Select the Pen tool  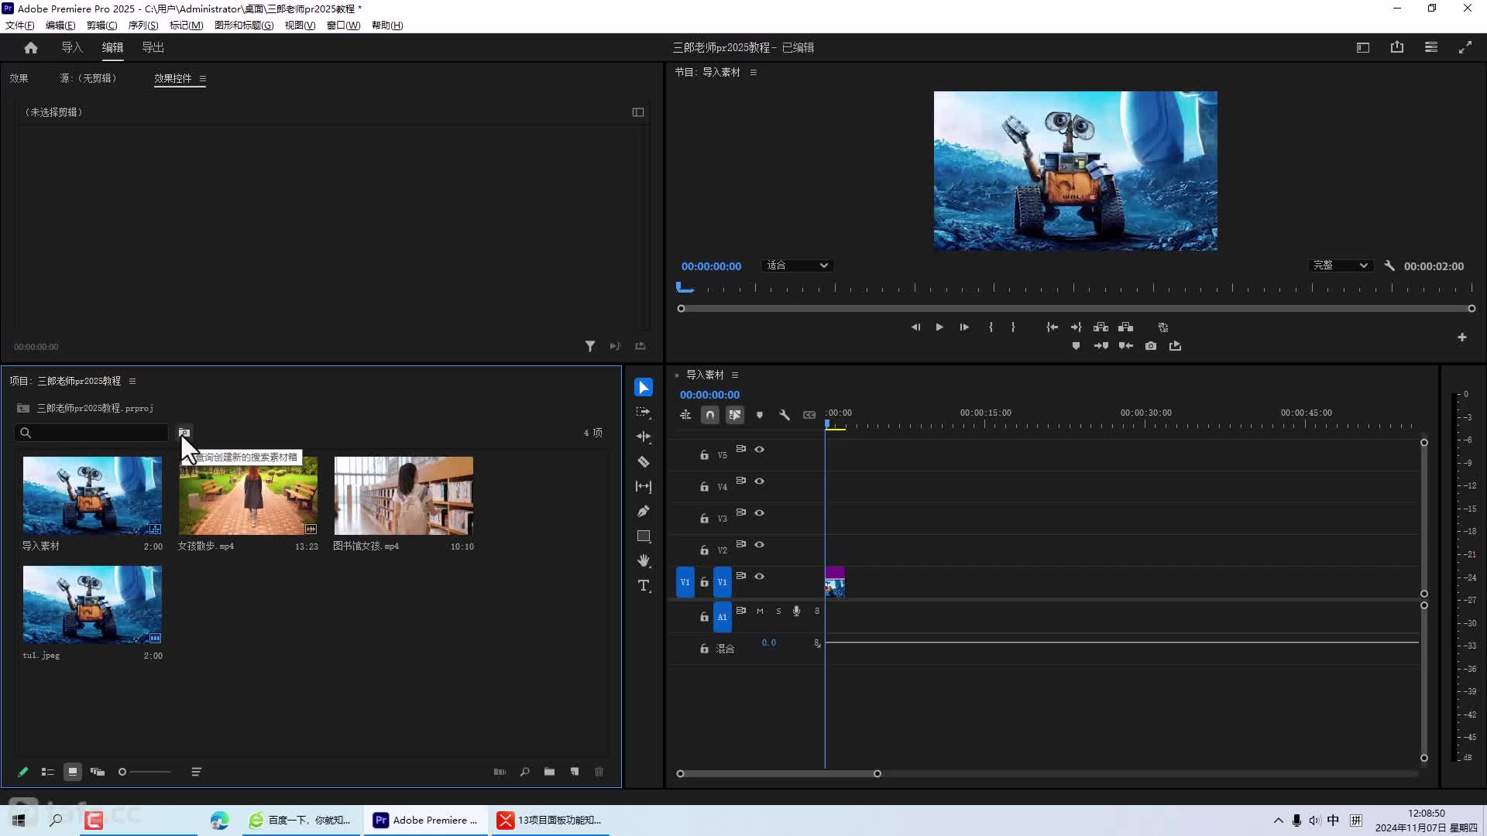pyautogui.click(x=644, y=511)
